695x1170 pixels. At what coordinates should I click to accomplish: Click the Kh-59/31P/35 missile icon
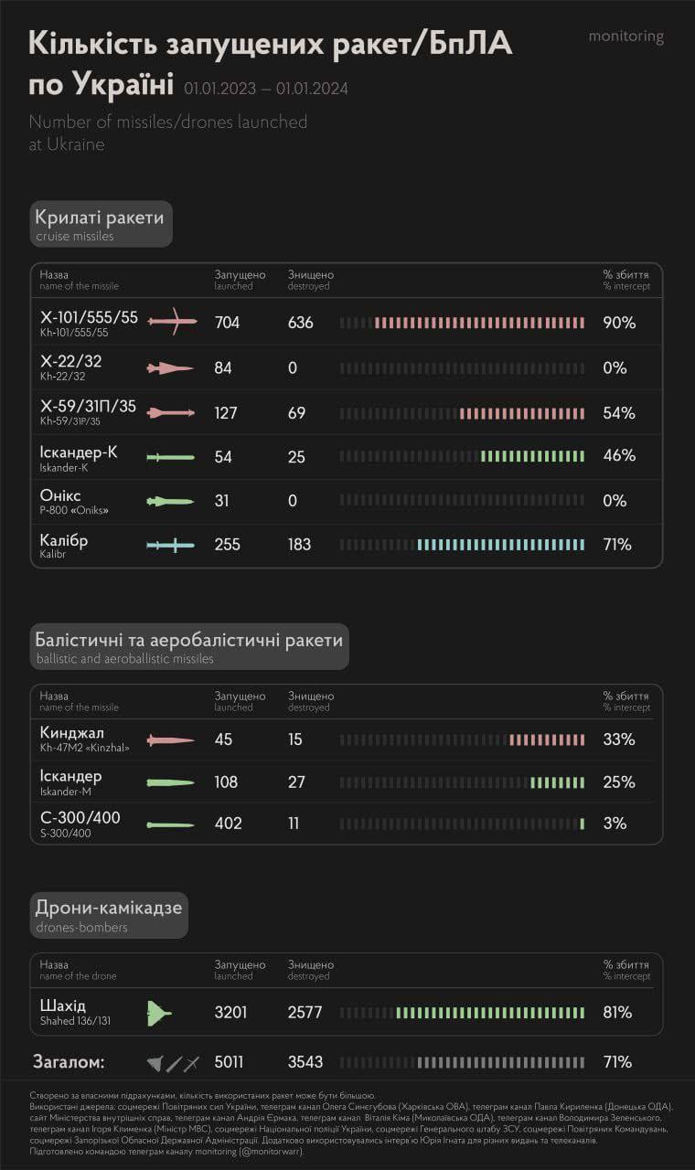point(171,413)
